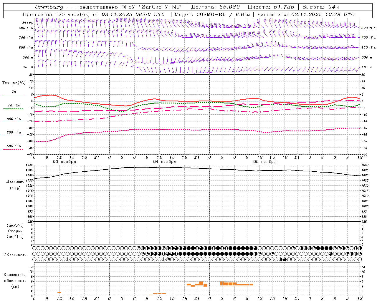
Task: Click the Прогноз на 120 часа(ов) header text
Action: pos(57,14)
